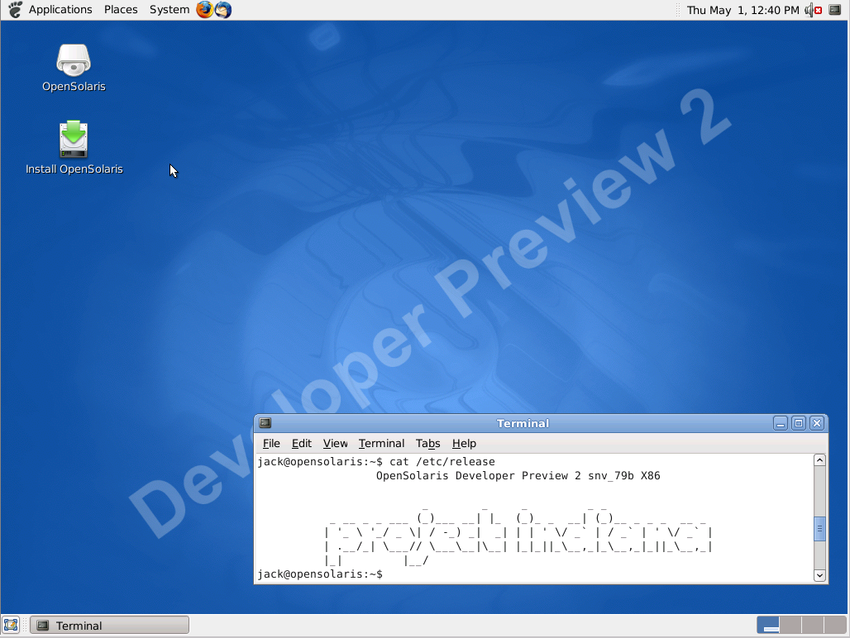This screenshot has height=638, width=850.
Task: Click the 'OpenSolaris' desktop icon label
Action: point(74,86)
